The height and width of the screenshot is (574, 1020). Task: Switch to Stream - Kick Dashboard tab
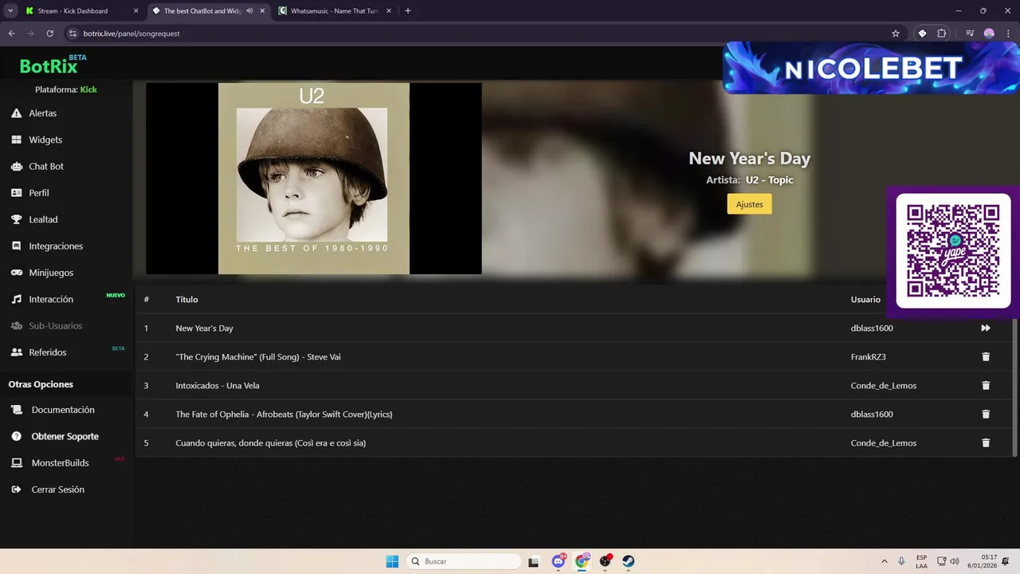(82, 11)
